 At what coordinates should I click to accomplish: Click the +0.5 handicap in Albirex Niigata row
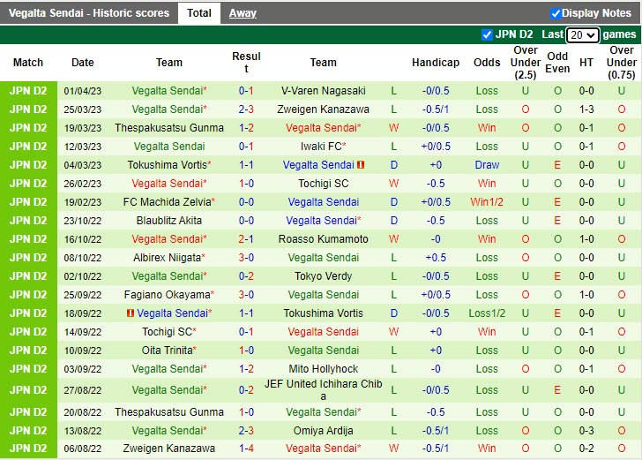436,258
